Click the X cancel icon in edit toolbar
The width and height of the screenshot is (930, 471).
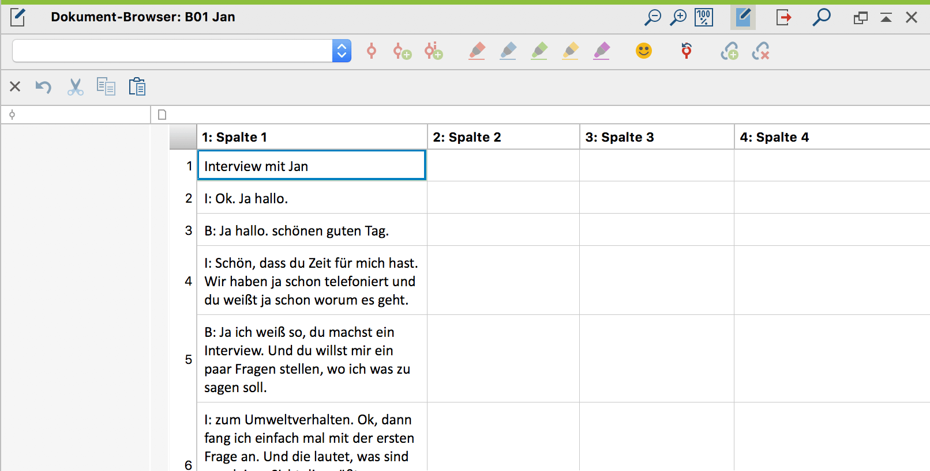pyautogui.click(x=15, y=87)
